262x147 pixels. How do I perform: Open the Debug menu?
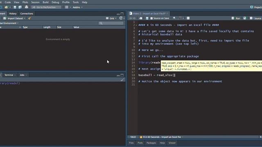[x=55, y=2]
